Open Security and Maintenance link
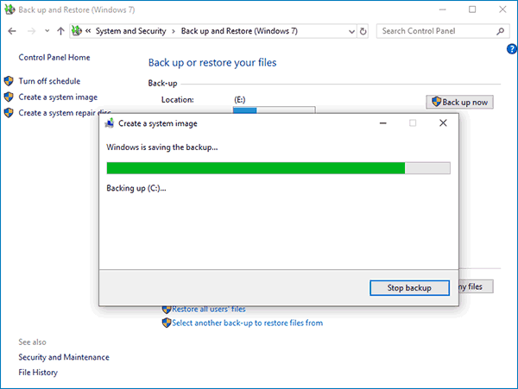 (64, 357)
